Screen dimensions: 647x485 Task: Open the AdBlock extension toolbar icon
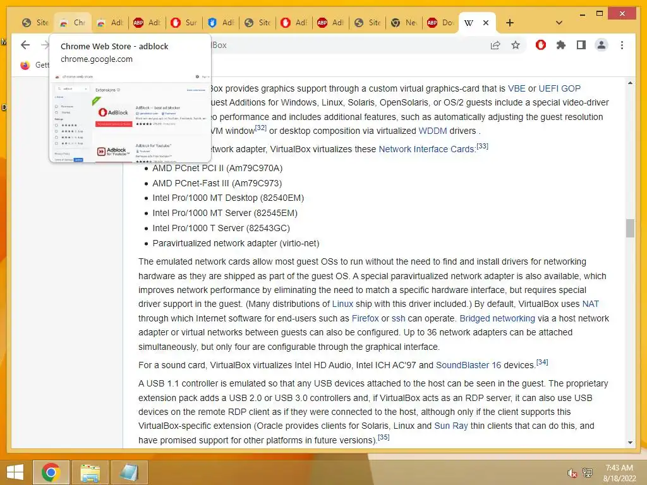(541, 45)
